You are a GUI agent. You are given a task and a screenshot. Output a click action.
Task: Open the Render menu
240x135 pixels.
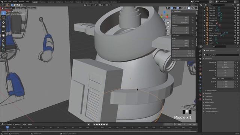coord(15,1)
